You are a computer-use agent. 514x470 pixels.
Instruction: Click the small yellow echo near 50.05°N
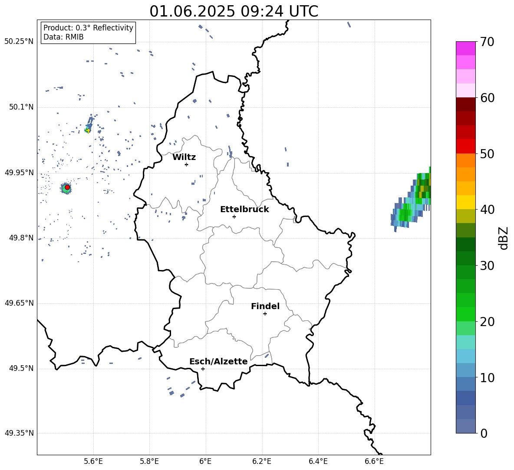tap(87, 130)
